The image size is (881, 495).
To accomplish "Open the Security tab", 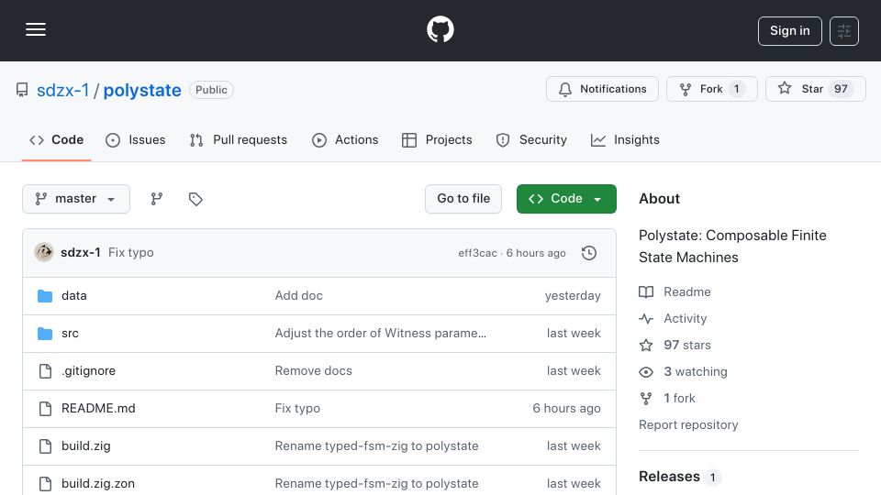I will [531, 139].
